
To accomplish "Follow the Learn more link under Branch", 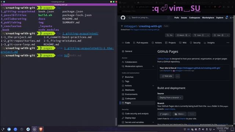I will coord(170,109).
